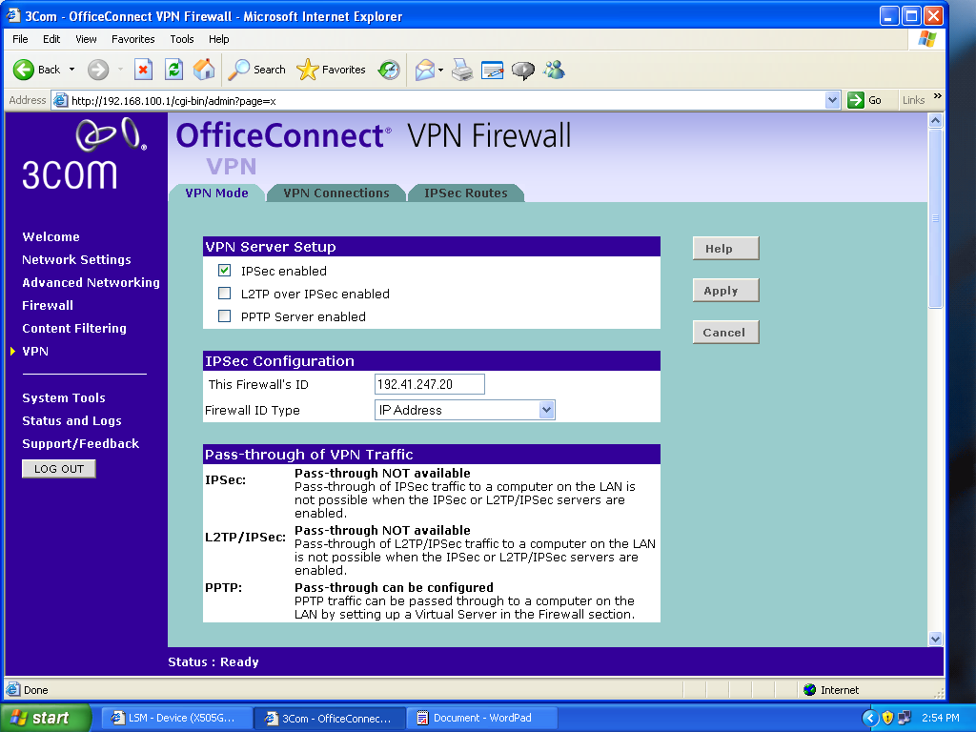Click the Refresh page icon
This screenshot has width=976, height=732.
coord(173,70)
